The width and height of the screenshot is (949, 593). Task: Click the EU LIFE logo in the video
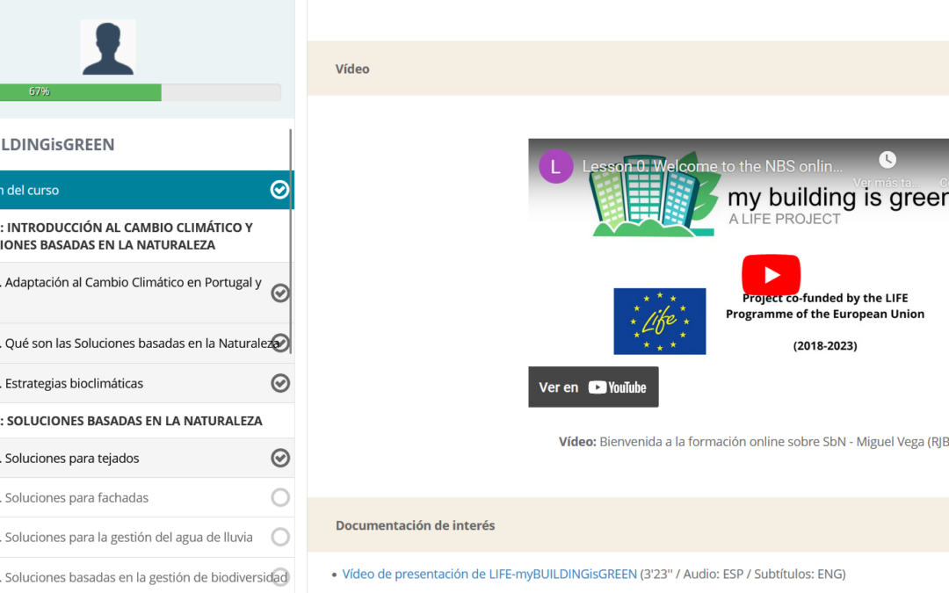[x=660, y=322]
